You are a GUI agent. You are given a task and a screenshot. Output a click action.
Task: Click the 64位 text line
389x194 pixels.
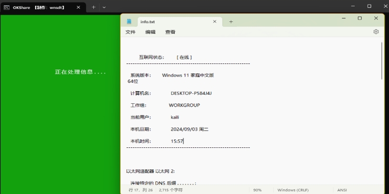pyautogui.click(x=133, y=81)
